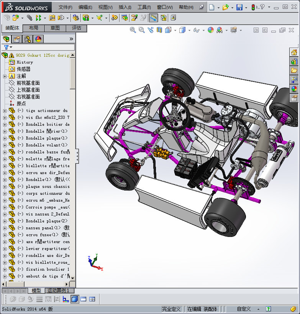Activate the Section View tool
This screenshot has width=300, height=314.
(x=159, y=30)
